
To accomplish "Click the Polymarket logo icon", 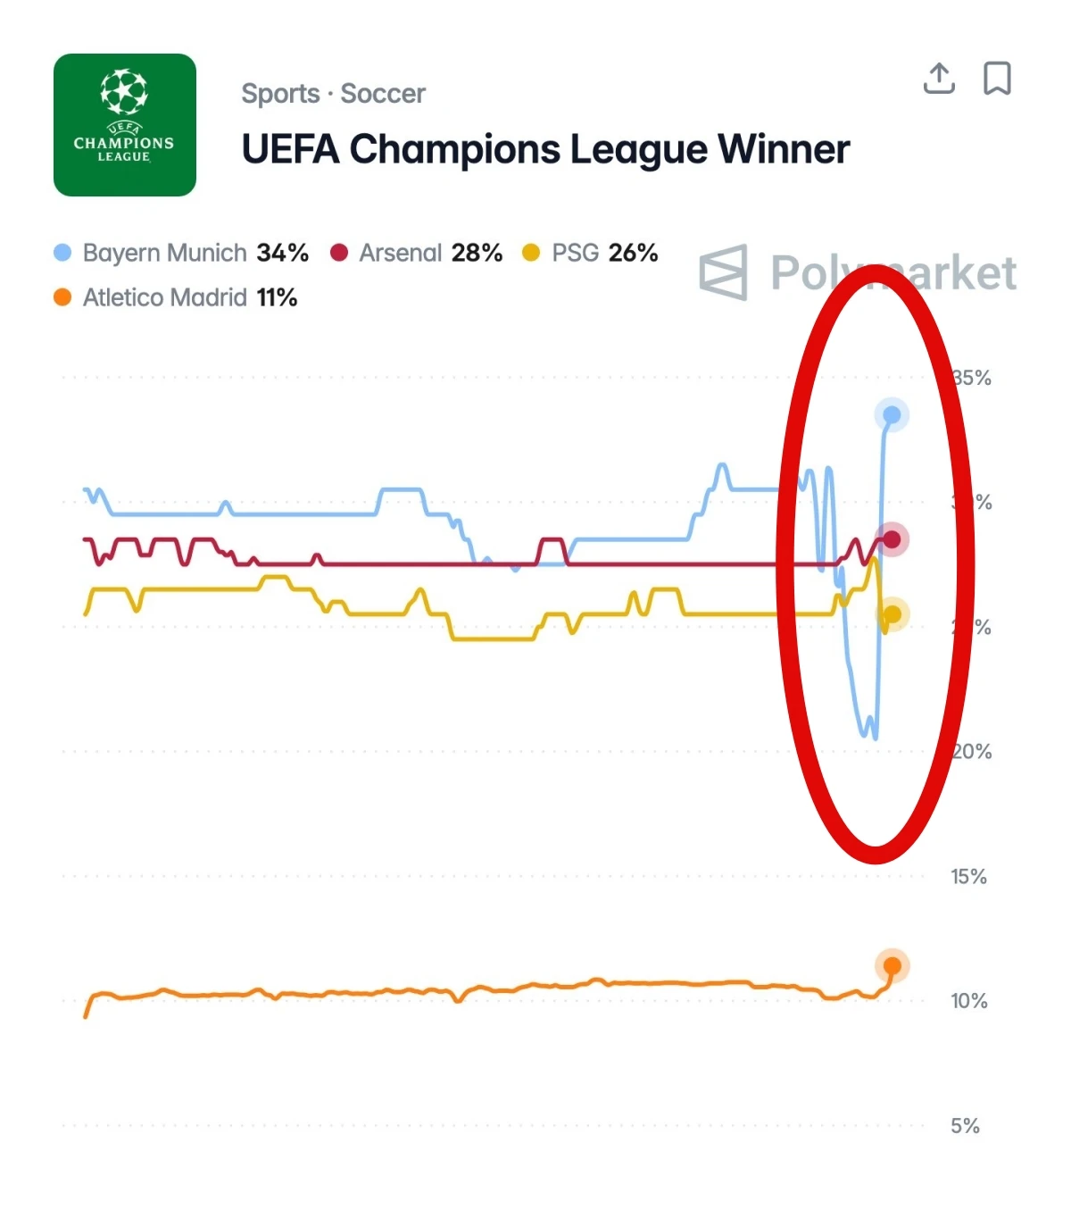I will (x=723, y=272).
